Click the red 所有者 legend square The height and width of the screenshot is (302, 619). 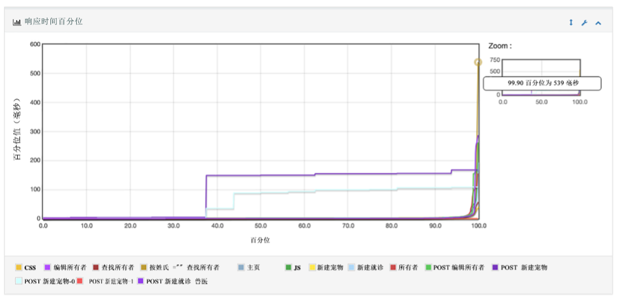coord(393,267)
